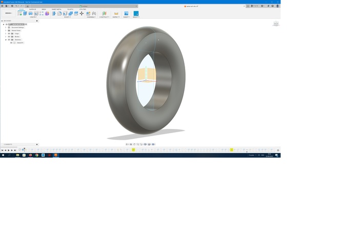Open Firefox from the Windows taskbar

(30, 155)
